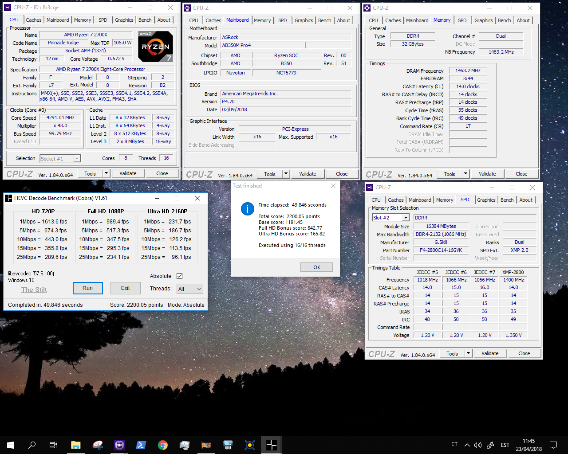Open the Windows Start menu
Viewport: 568px width, 454px height.
click(11, 445)
